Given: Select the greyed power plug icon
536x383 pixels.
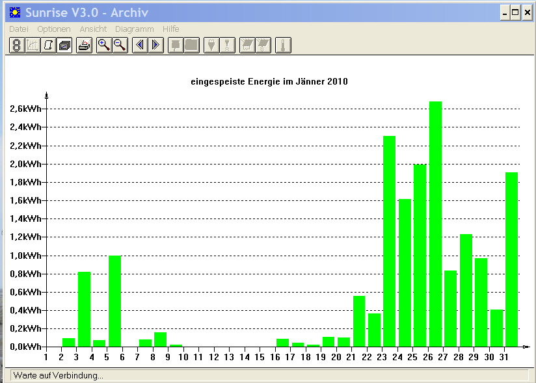Looking at the screenshot, I should (x=211, y=45).
